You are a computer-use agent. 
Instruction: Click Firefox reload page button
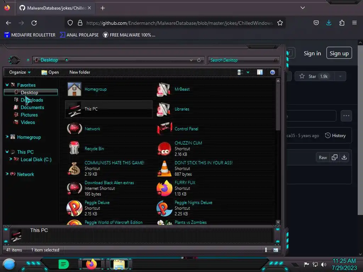tap(34, 23)
